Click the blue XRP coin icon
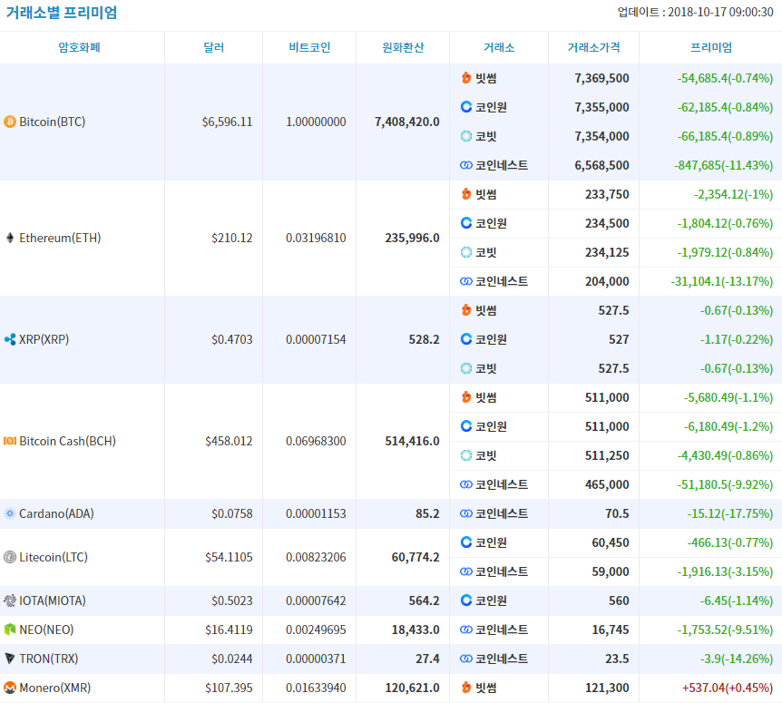782x703 pixels. point(10,339)
